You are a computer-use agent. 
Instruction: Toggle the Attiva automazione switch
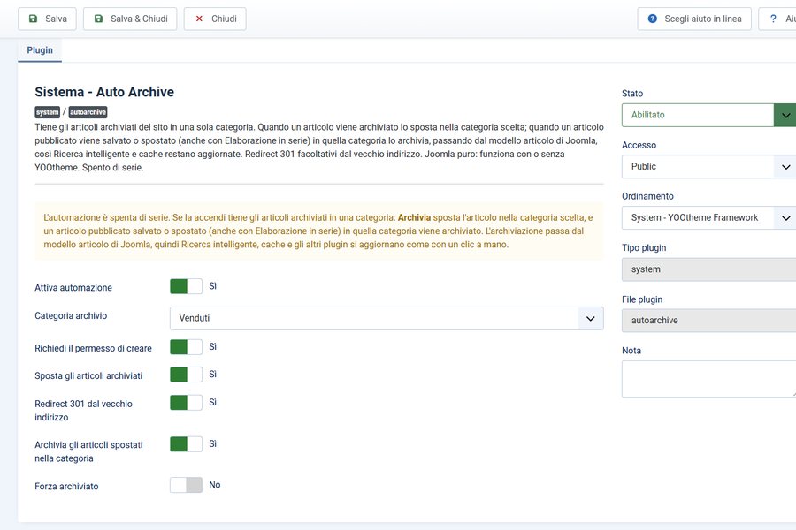click(x=186, y=286)
